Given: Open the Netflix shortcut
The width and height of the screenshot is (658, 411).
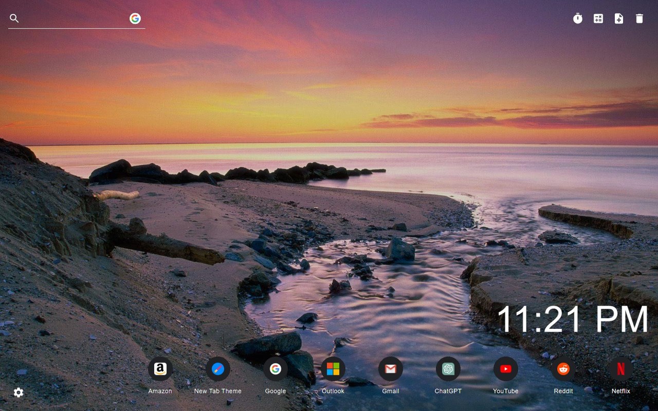Looking at the screenshot, I should (621, 376).
